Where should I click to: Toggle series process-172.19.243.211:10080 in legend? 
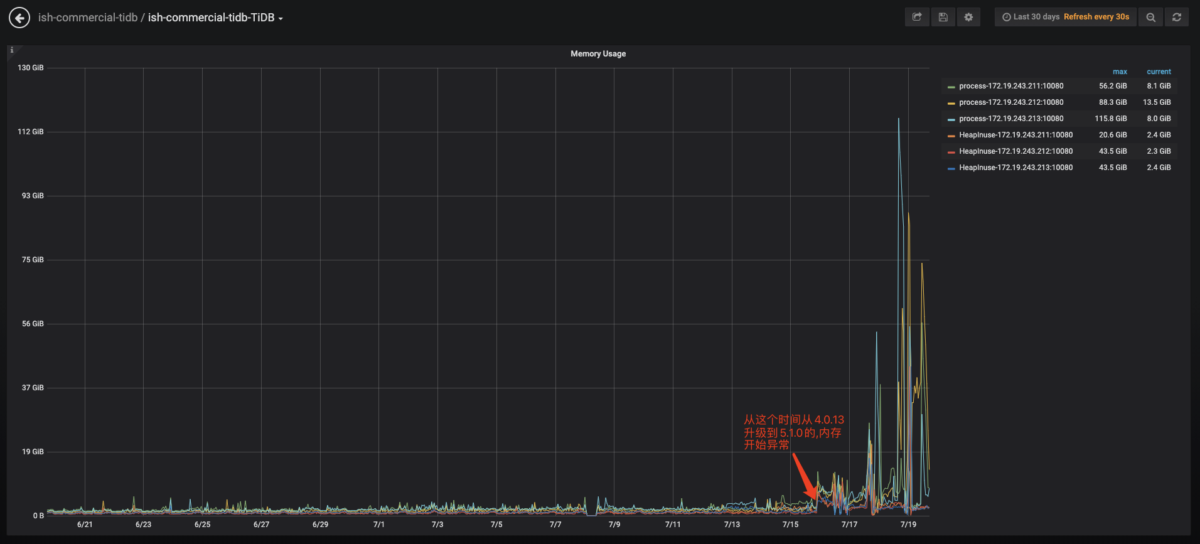(1011, 86)
